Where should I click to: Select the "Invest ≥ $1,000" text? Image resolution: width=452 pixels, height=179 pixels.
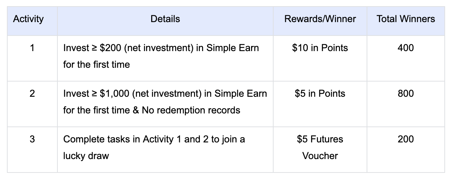coord(96,93)
